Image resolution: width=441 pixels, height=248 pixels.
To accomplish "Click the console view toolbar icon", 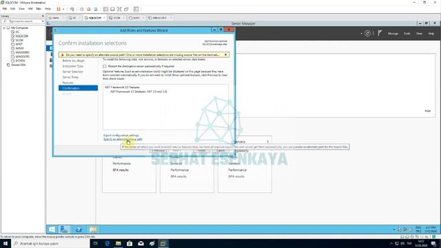I will [136, 9].
